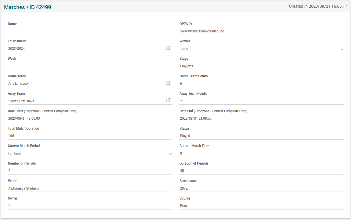Edit the Home Team Points field
This screenshot has width=351, height=220.
261,84
